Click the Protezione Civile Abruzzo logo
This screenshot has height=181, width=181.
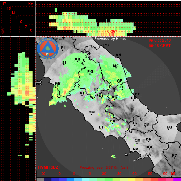tap(48, 49)
